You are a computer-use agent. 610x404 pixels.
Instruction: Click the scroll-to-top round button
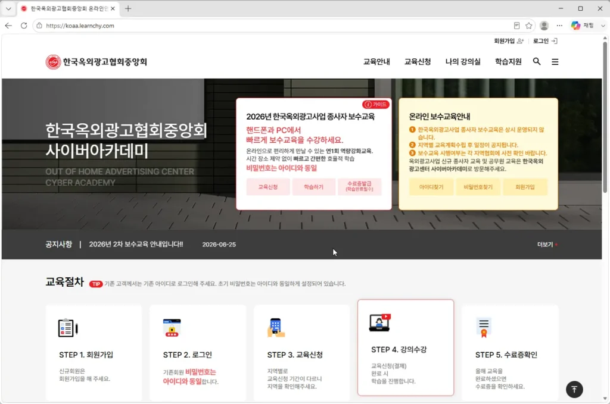click(x=574, y=389)
